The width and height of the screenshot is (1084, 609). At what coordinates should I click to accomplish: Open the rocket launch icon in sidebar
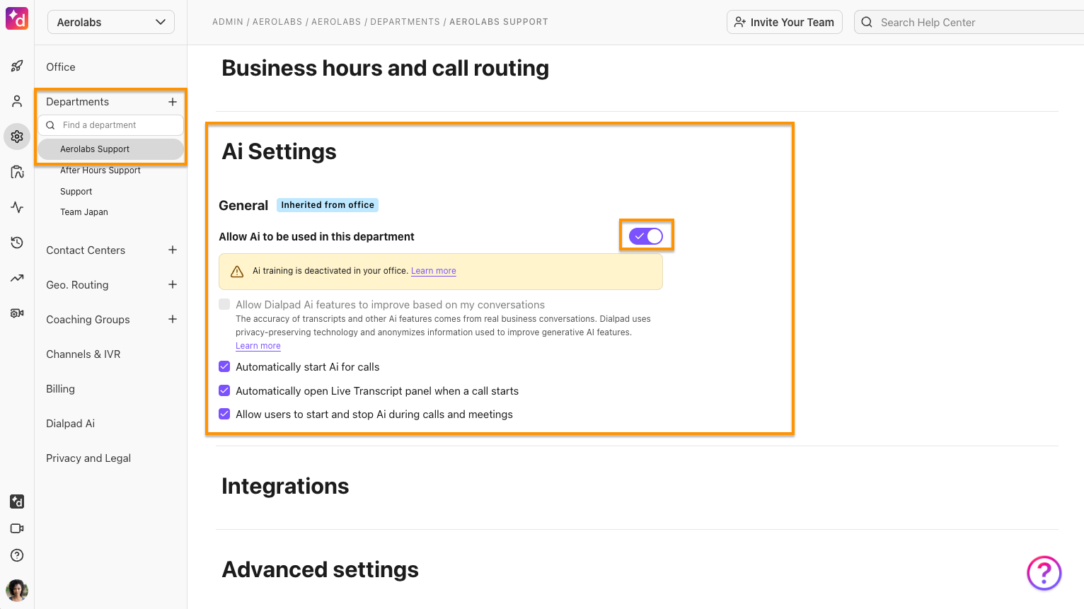click(17, 66)
